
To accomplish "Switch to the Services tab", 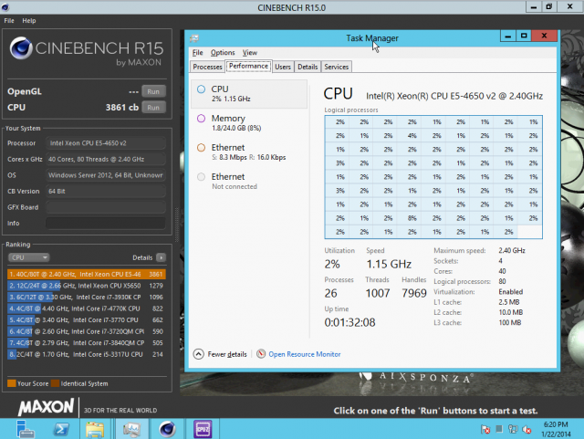I will [x=337, y=67].
